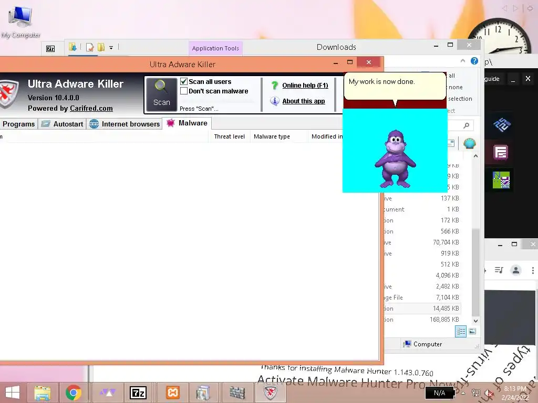The width and height of the screenshot is (538, 403).
Task: Open the purple triangles taskbar app
Action: coord(107,392)
